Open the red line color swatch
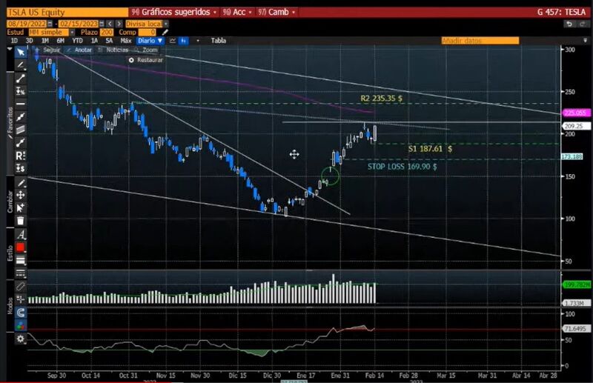This screenshot has width=593, height=383. pos(21,247)
